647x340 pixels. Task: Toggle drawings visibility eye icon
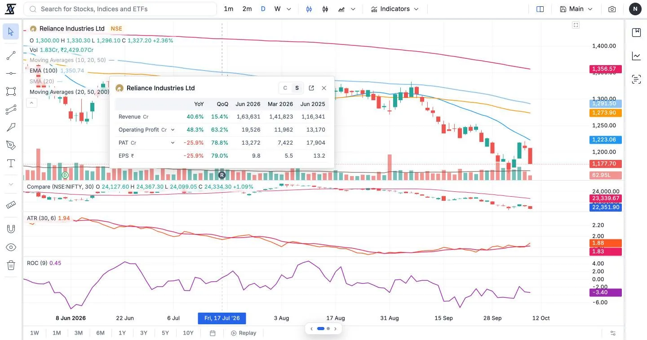pos(11,247)
